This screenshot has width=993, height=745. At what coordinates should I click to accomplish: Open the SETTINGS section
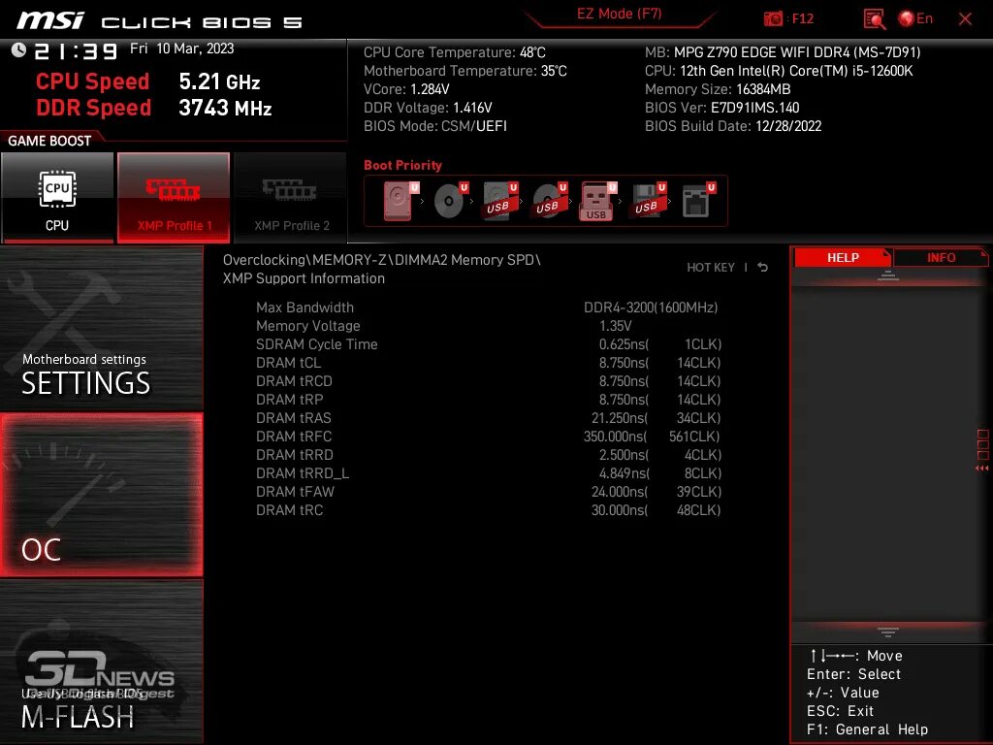101,328
